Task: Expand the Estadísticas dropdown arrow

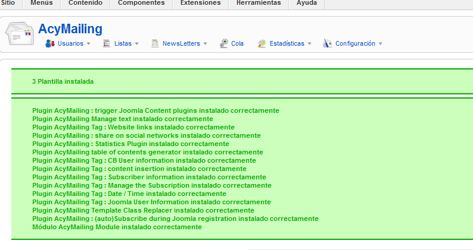Action: 310,43
